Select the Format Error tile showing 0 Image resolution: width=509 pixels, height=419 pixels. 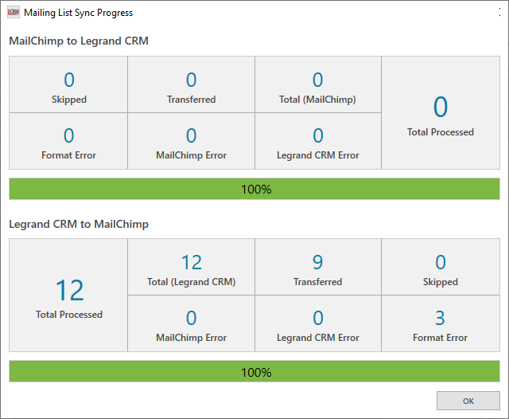coord(68,141)
